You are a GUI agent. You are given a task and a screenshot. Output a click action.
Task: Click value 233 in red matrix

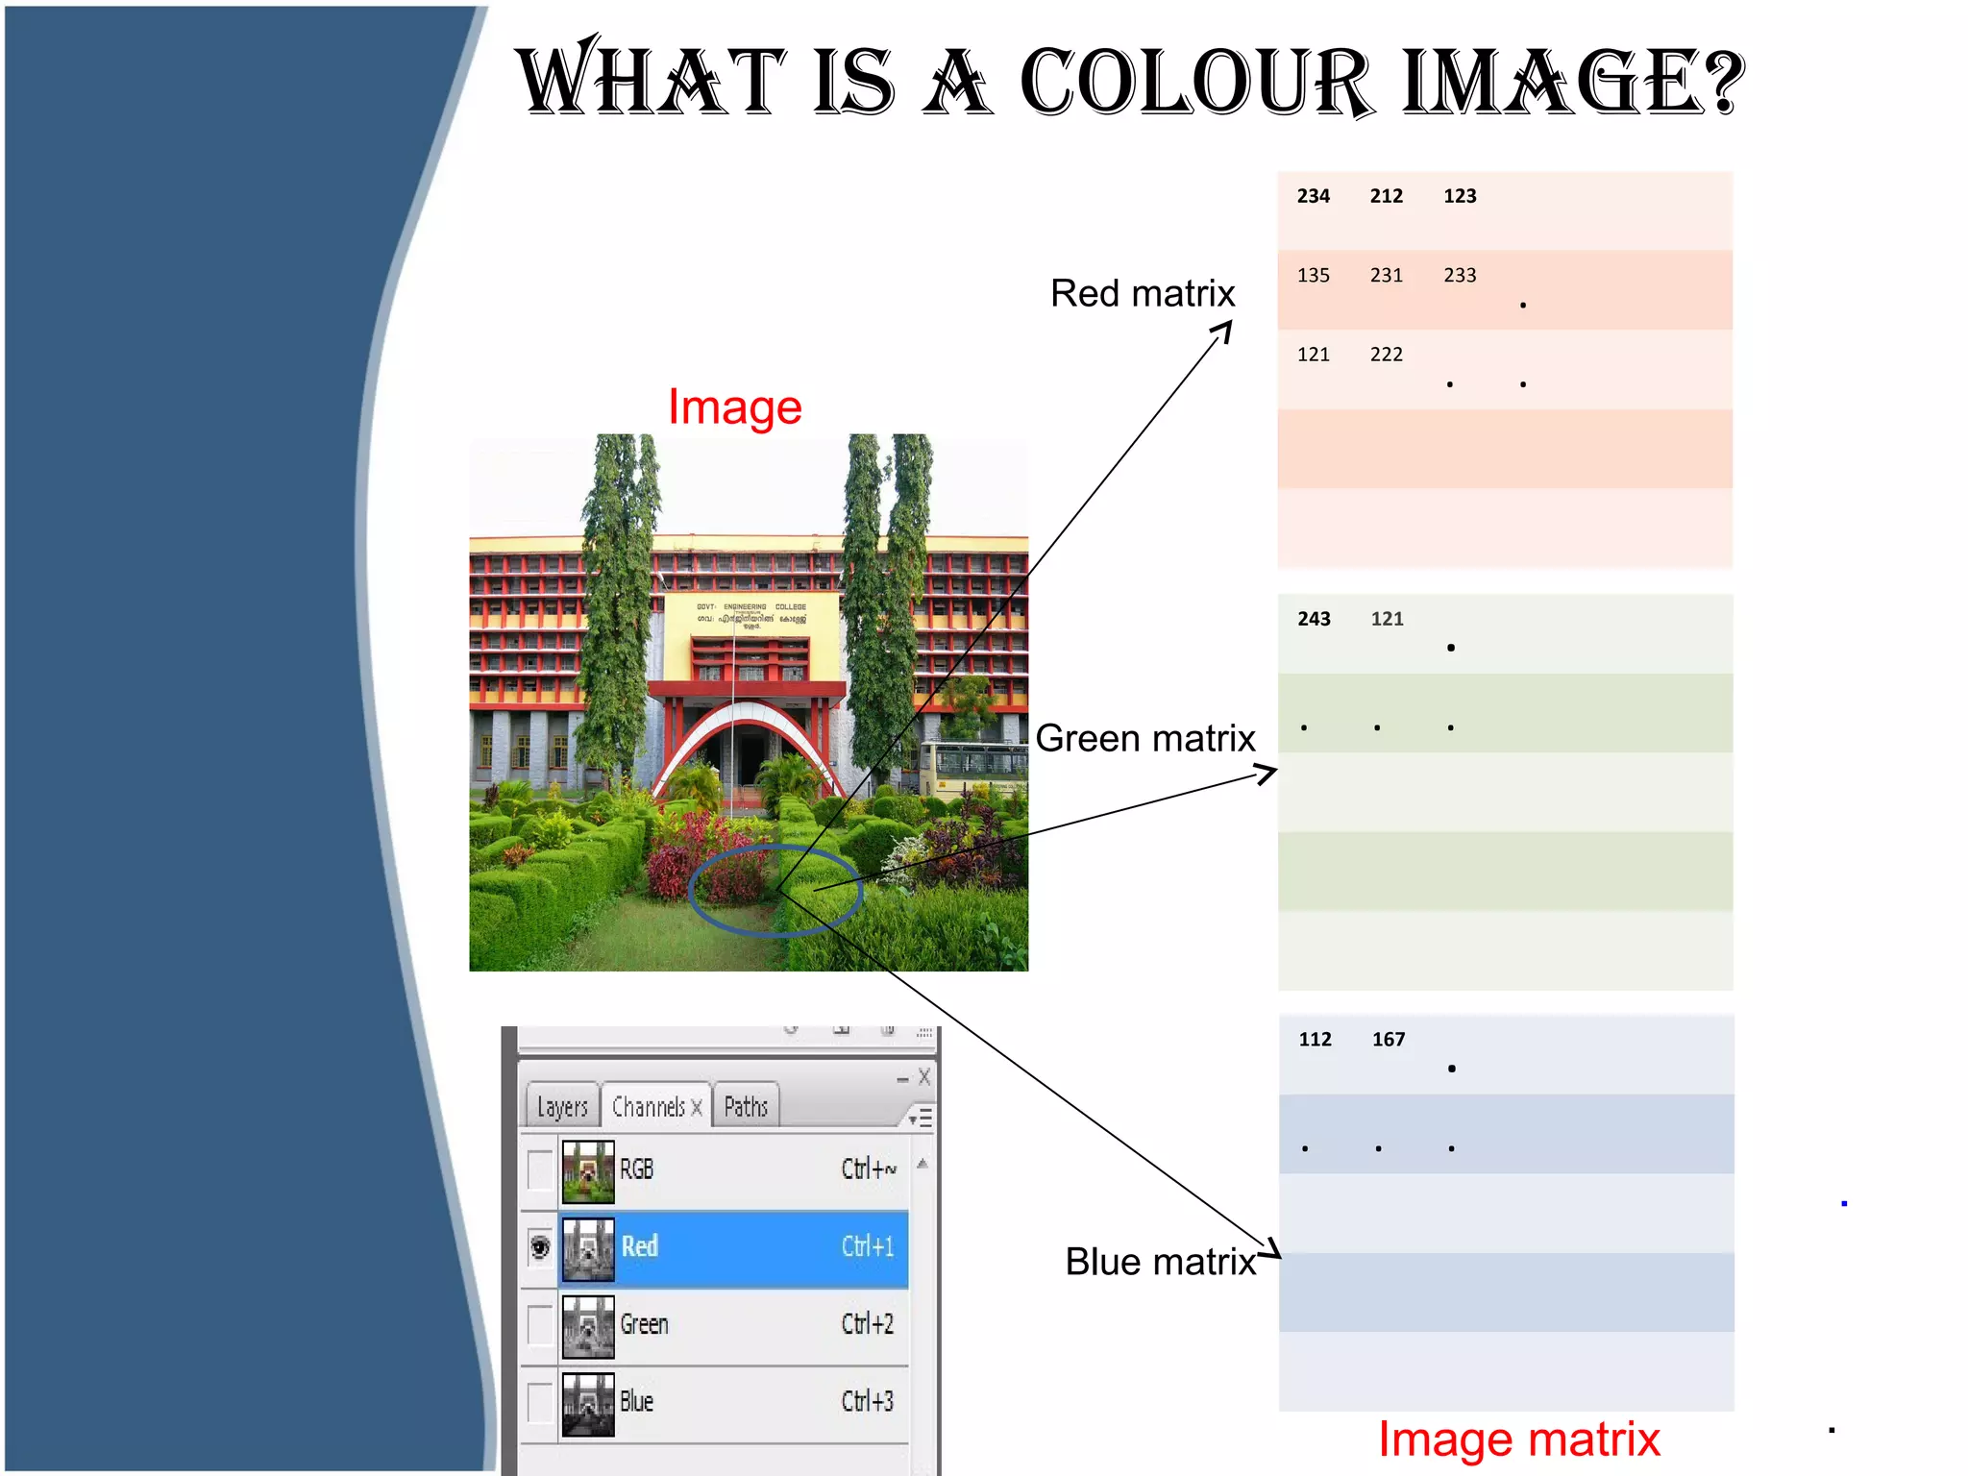click(x=1460, y=276)
